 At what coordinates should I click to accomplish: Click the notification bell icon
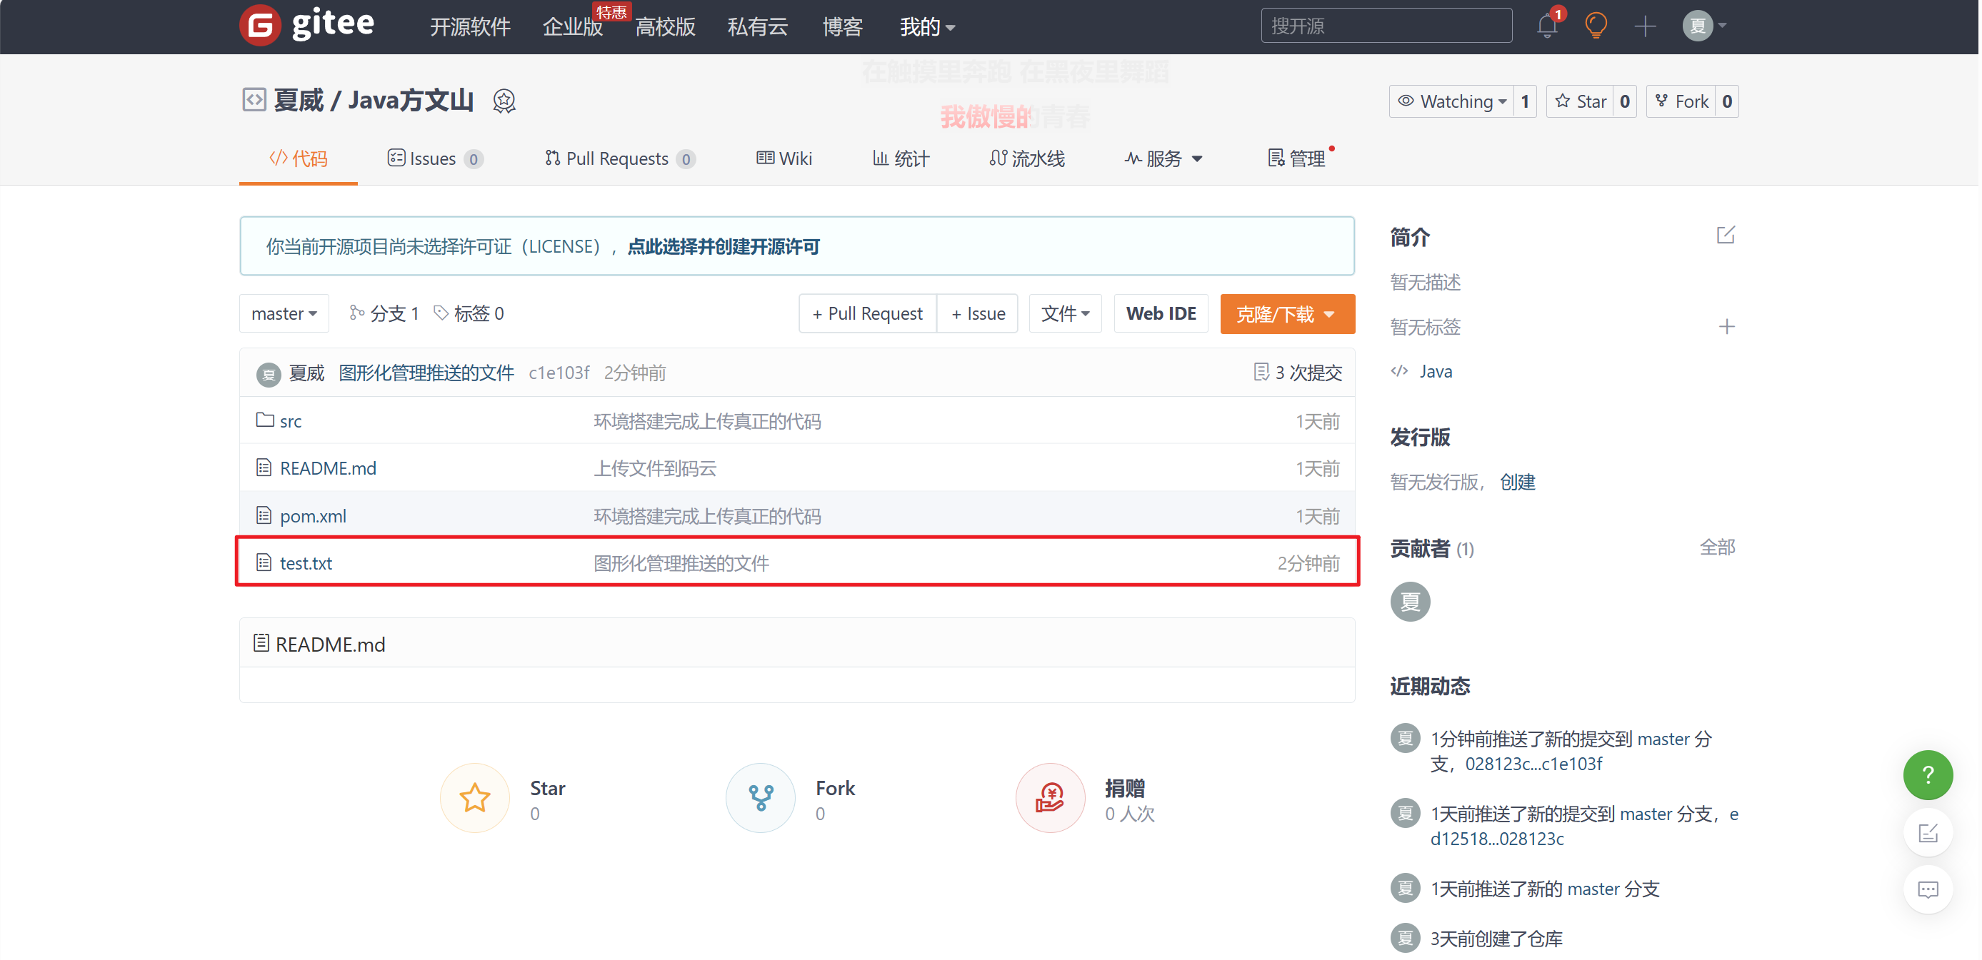[x=1546, y=26]
